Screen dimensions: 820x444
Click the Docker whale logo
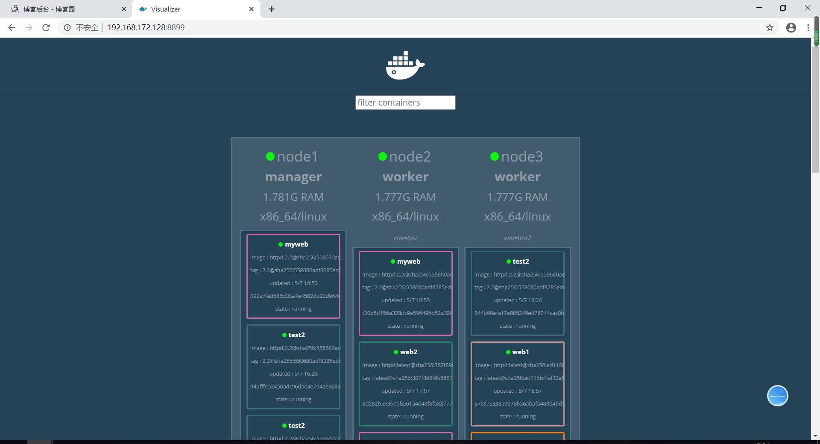pos(405,65)
